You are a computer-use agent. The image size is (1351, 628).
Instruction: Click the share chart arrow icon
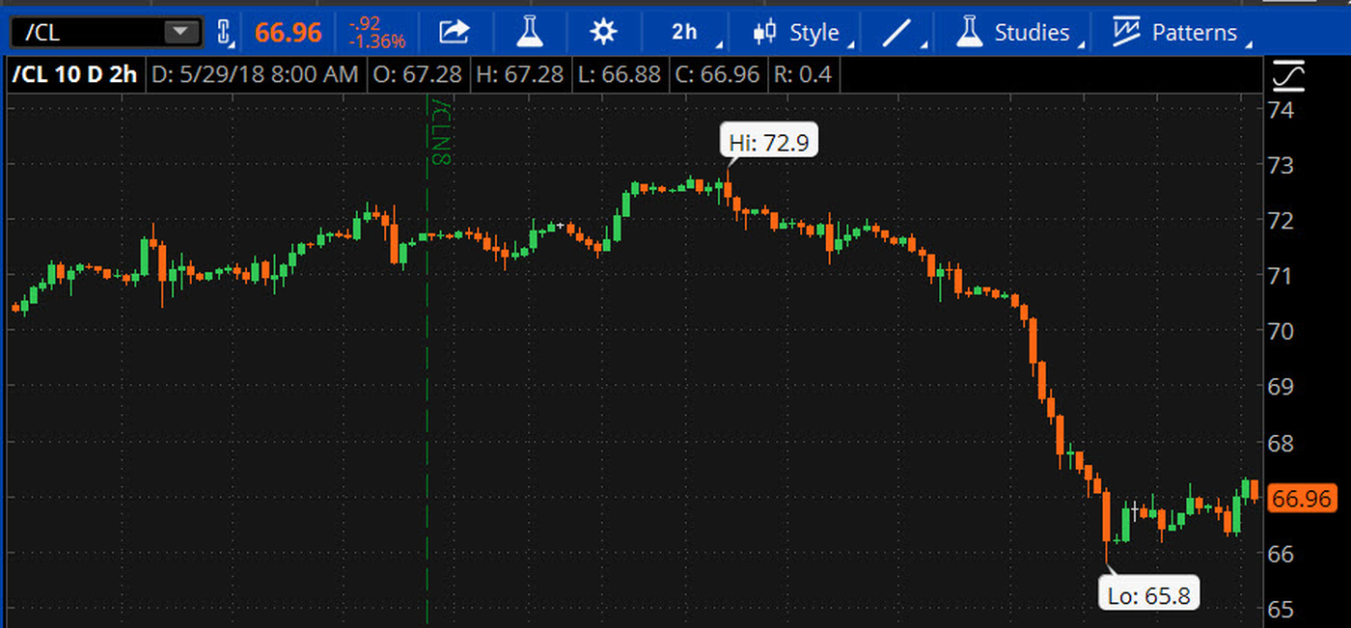[453, 32]
